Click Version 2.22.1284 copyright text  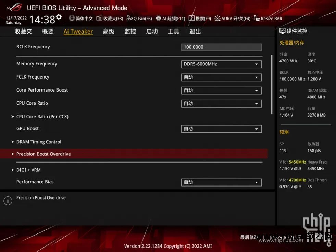(168, 246)
